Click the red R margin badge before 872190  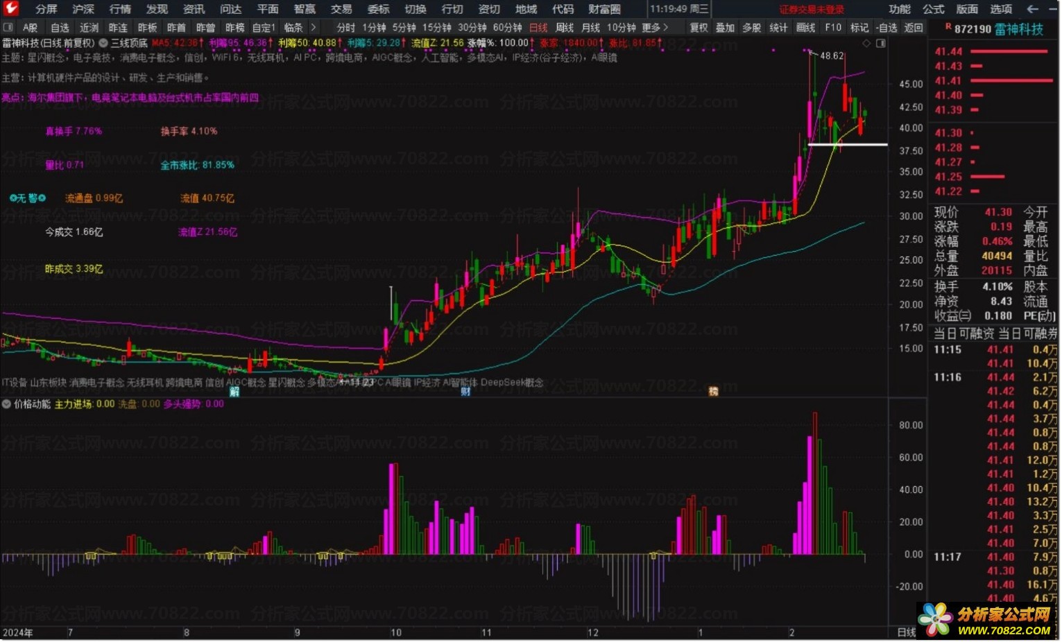(948, 26)
